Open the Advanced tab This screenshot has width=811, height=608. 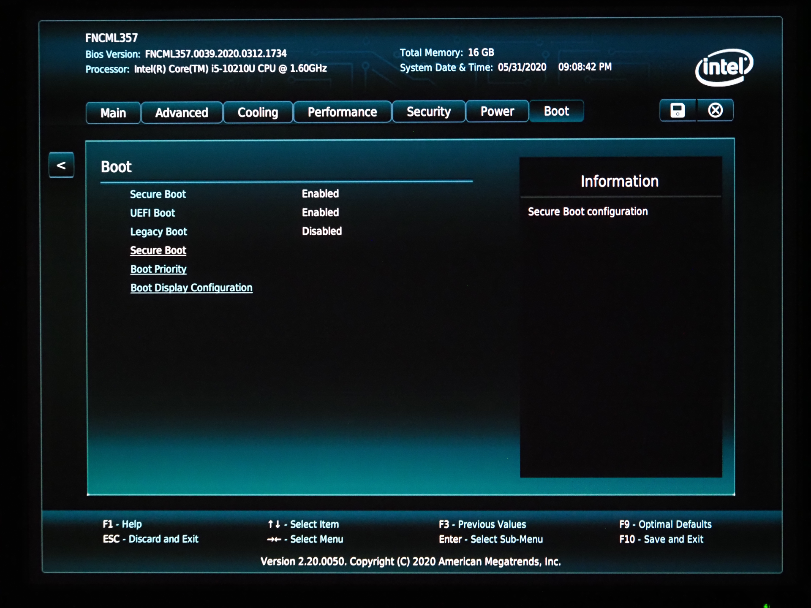[182, 112]
